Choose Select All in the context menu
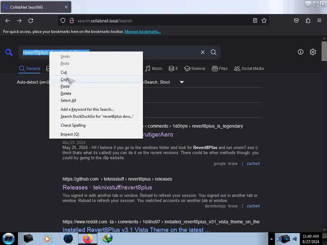 (96, 100)
